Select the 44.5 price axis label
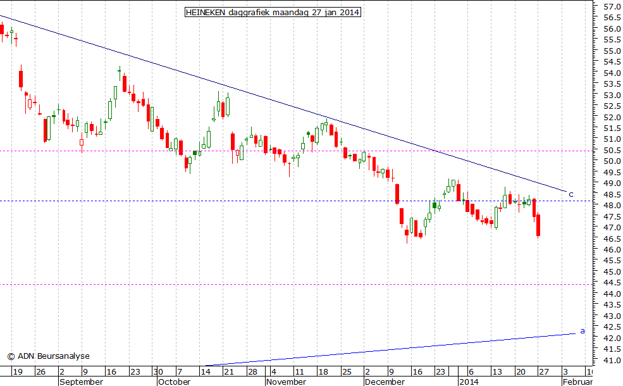This screenshot has height=386, width=623. pos(612,283)
